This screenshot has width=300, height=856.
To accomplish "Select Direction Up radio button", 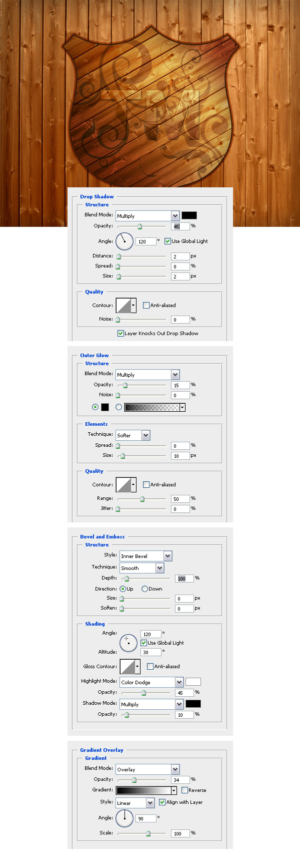I will click(x=122, y=589).
